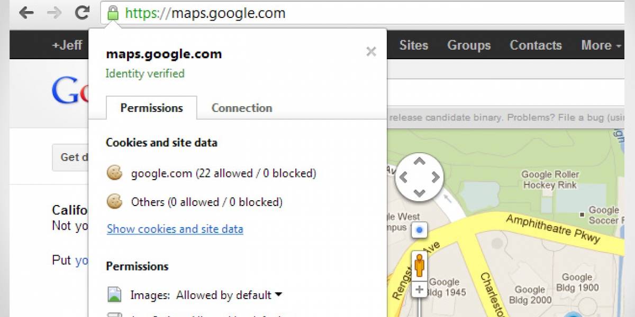The image size is (635, 317).
Task: Close the site info popup
Action: tap(371, 52)
